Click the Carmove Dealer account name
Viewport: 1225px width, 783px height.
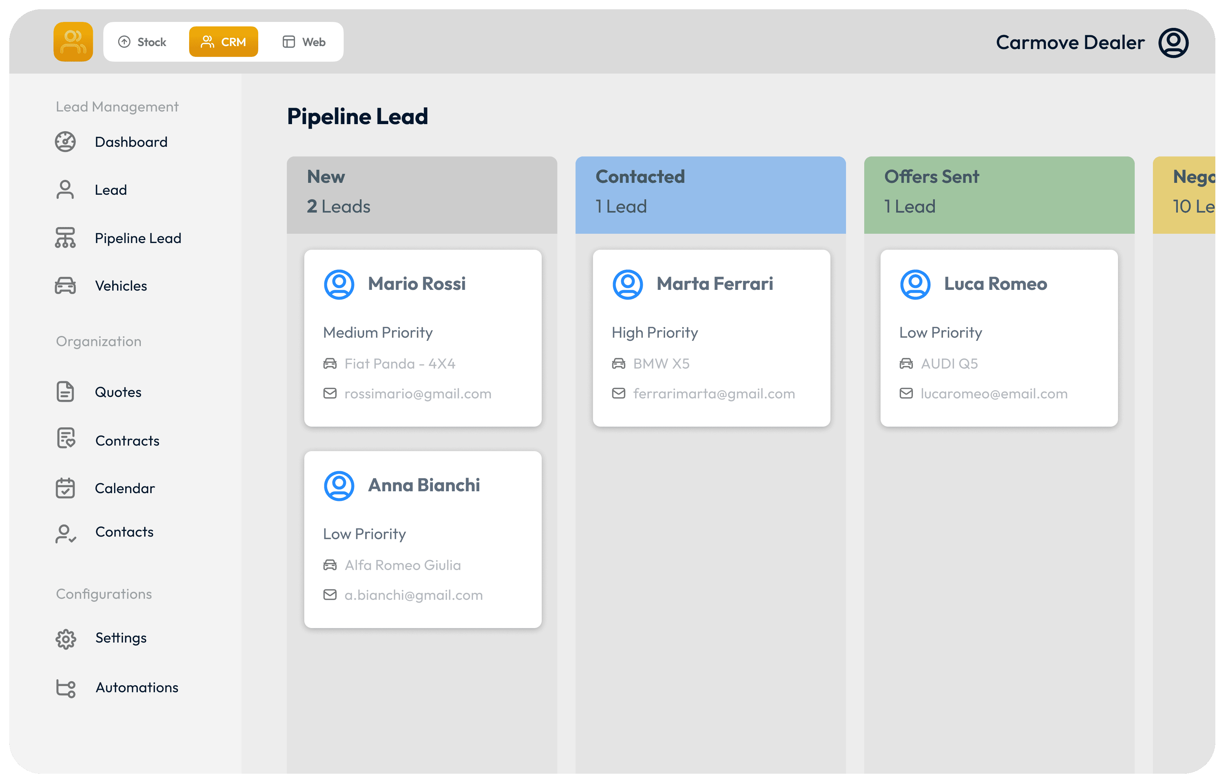[1070, 43]
